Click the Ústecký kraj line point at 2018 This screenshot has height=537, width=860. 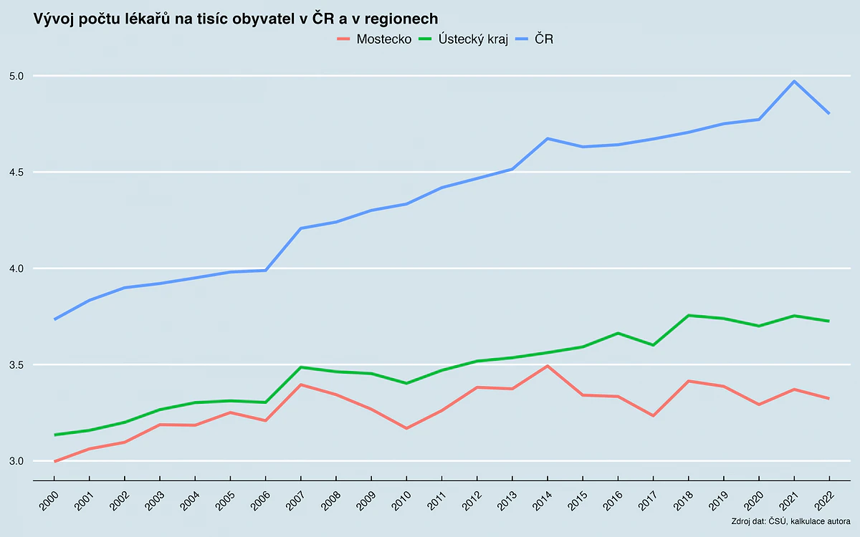[x=688, y=315]
